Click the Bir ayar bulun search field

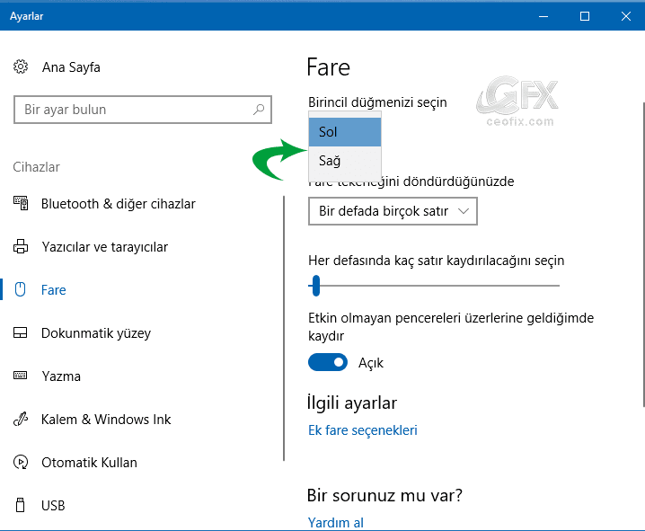pyautogui.click(x=143, y=110)
